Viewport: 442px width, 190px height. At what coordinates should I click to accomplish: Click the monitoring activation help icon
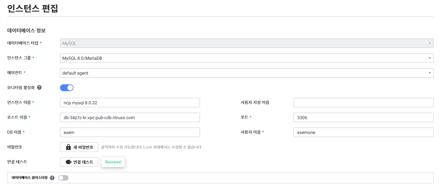tap(39, 87)
